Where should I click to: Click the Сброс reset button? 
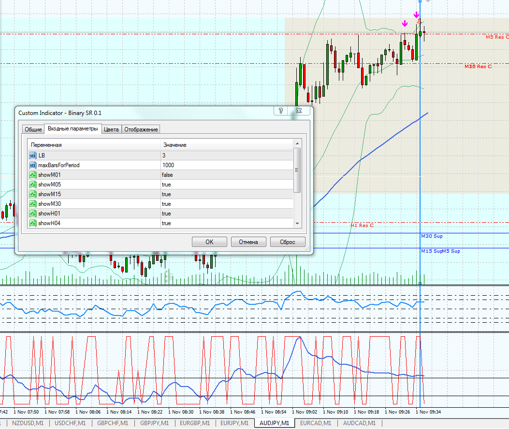pyautogui.click(x=288, y=242)
